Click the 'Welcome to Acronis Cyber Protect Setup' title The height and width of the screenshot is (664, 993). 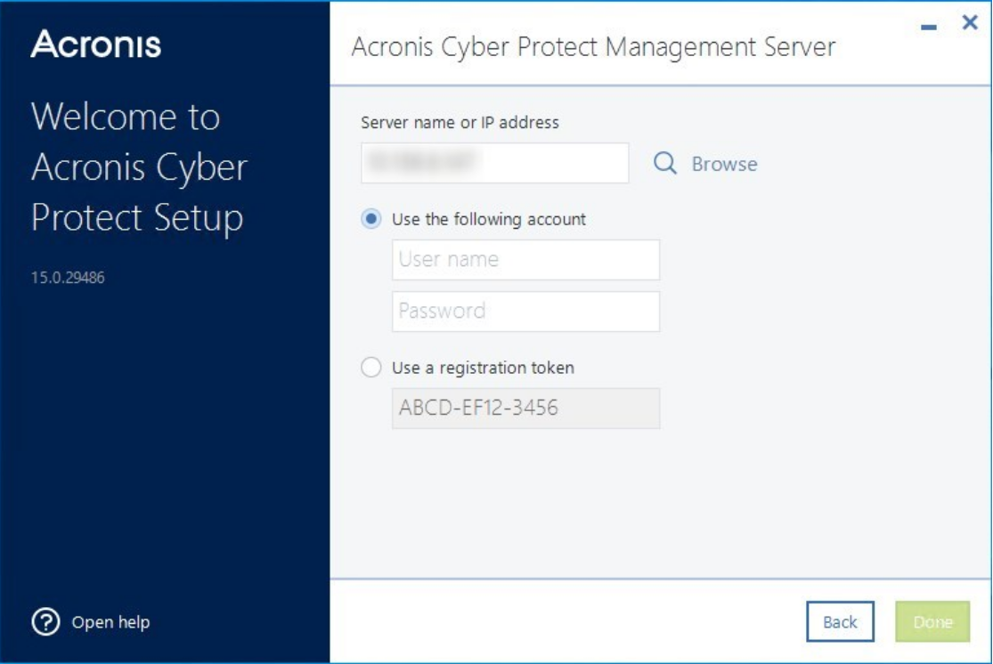(x=139, y=167)
